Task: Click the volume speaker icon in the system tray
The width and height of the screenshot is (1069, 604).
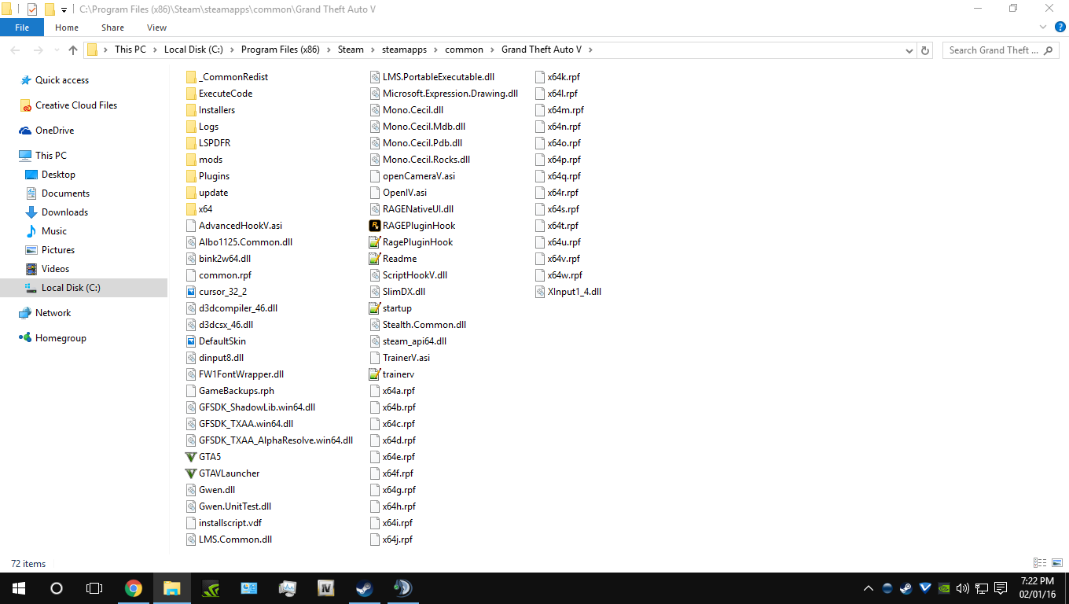Action: (964, 588)
